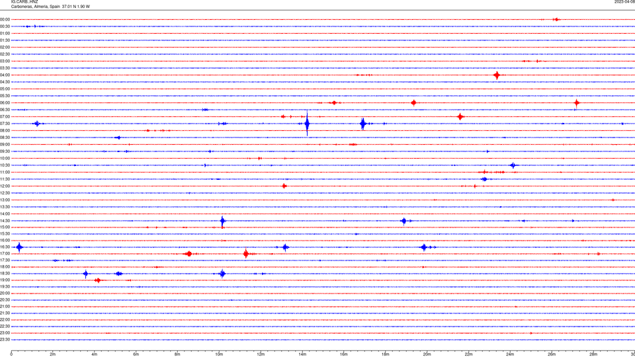Click the '16:00' time label
635x357 pixels.
(x=5, y=241)
